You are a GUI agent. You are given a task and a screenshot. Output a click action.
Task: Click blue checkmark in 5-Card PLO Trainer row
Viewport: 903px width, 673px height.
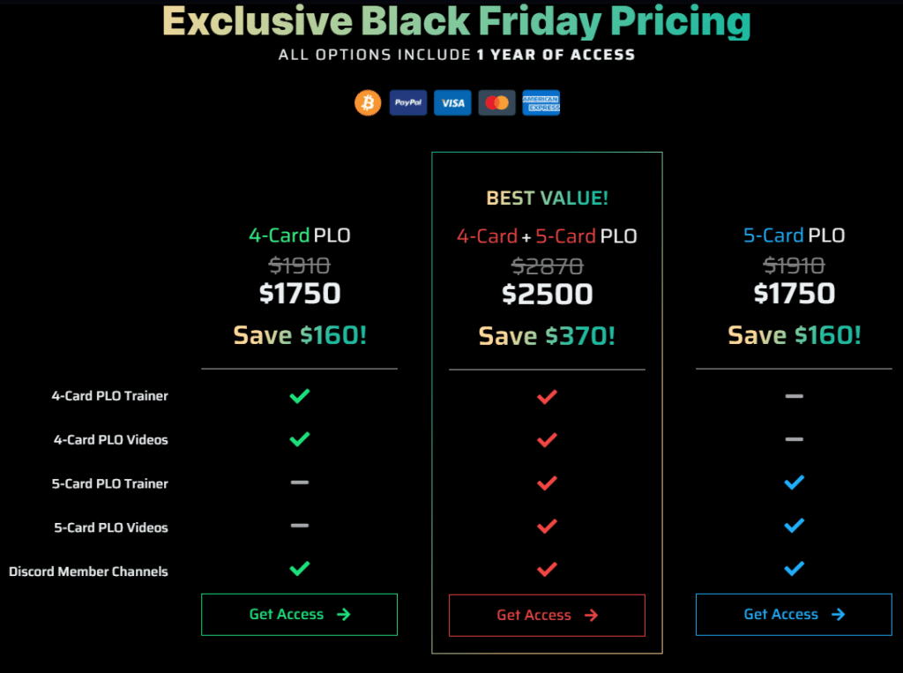click(794, 482)
